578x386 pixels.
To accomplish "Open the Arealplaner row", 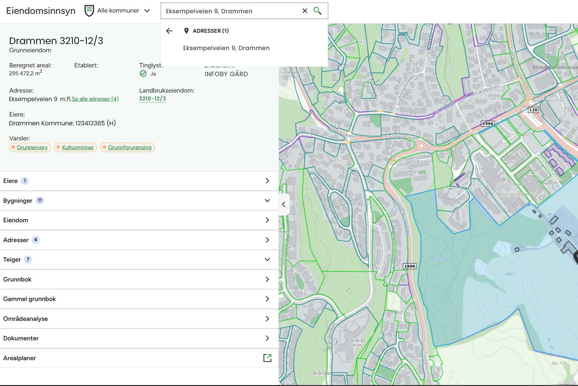I will tap(139, 358).
